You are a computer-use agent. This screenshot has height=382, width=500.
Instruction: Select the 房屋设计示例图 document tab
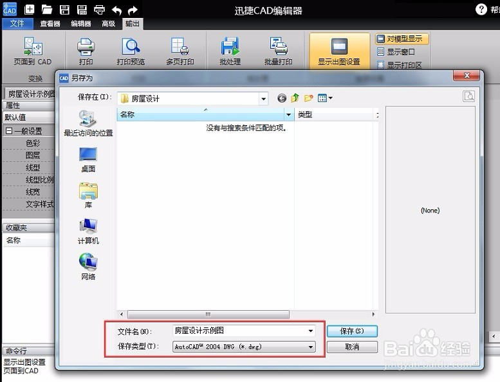31,94
